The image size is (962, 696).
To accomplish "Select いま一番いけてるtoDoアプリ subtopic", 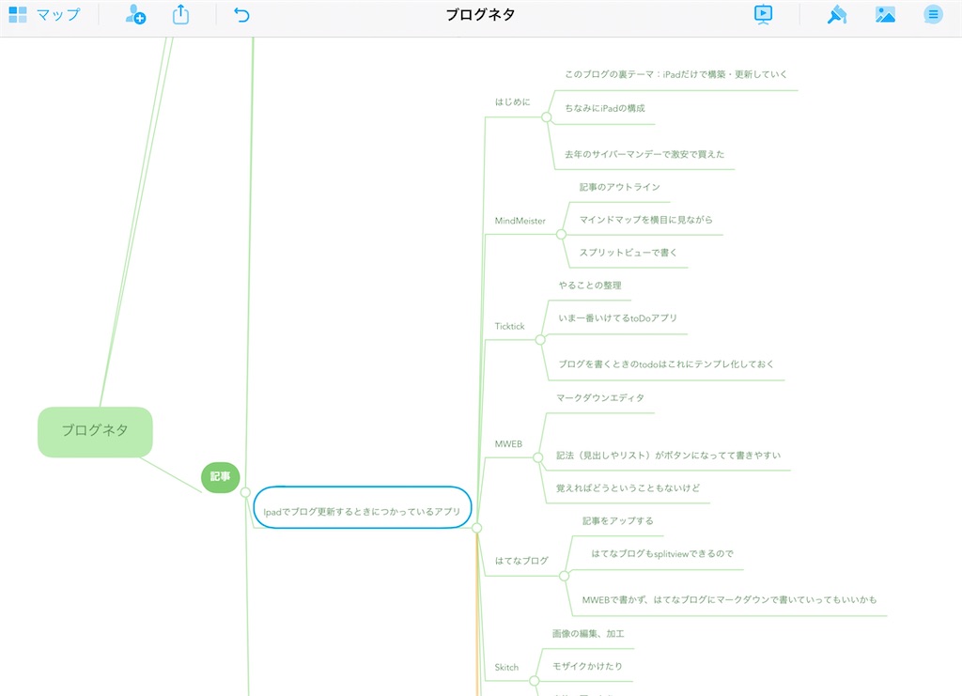I will click(x=617, y=317).
